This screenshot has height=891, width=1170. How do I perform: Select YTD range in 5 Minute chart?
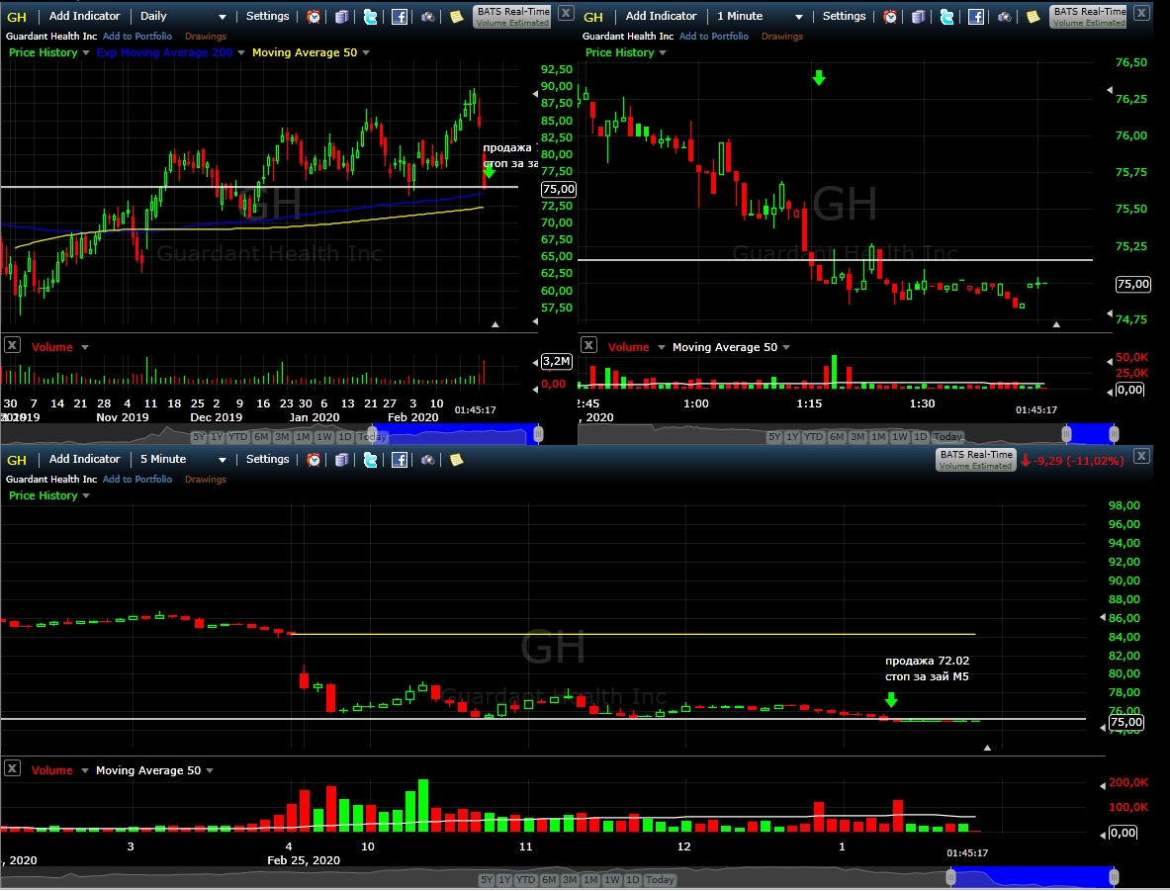(526, 880)
